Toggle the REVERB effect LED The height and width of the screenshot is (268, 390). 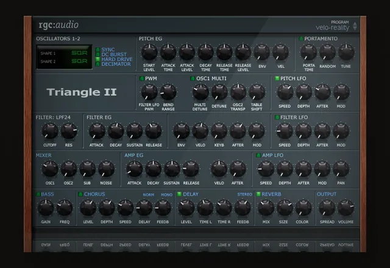tap(258, 194)
